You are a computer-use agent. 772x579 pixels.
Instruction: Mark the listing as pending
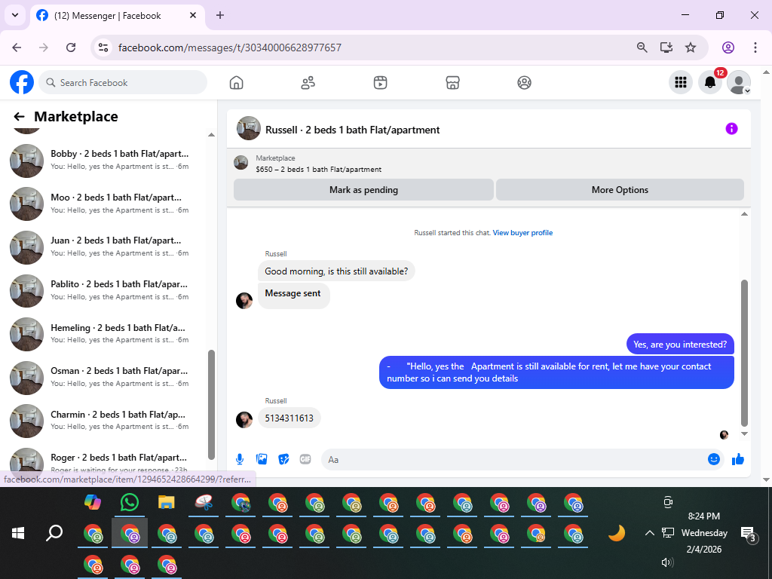(363, 190)
